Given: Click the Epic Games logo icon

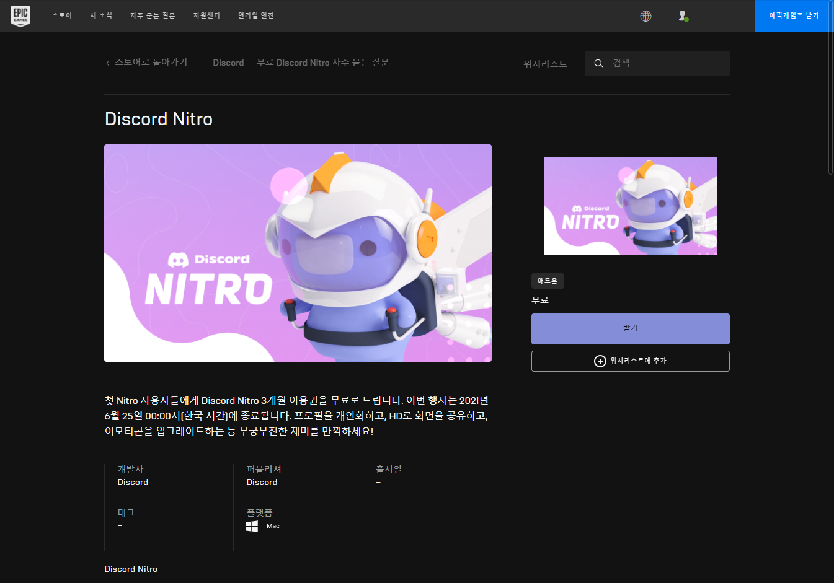Looking at the screenshot, I should pyautogui.click(x=20, y=16).
